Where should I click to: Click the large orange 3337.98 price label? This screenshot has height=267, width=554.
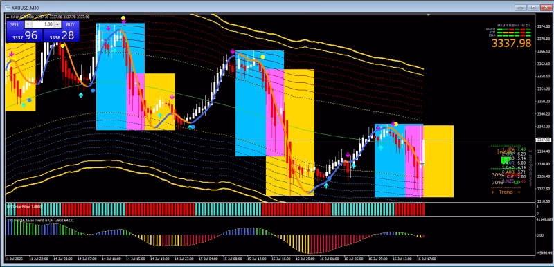click(512, 44)
